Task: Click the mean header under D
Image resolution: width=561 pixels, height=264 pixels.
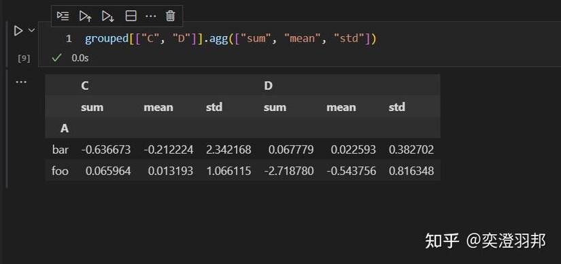Action: 341,107
